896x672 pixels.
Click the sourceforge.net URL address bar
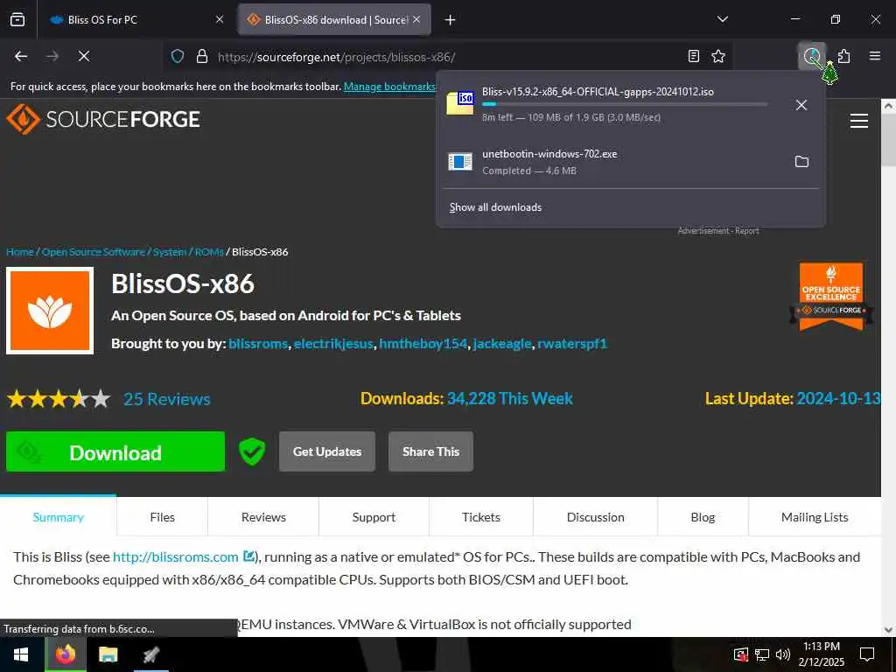pos(445,57)
